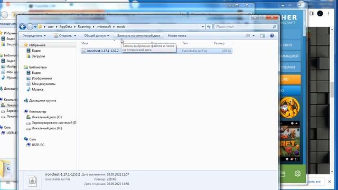The image size is (338, 190).
Task: Open the view options dropdown arrow
Action: point(253,35)
